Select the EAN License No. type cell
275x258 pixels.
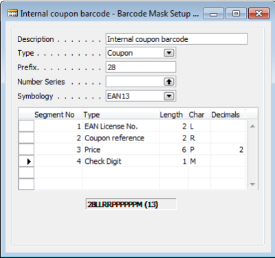pyautogui.click(x=121, y=126)
